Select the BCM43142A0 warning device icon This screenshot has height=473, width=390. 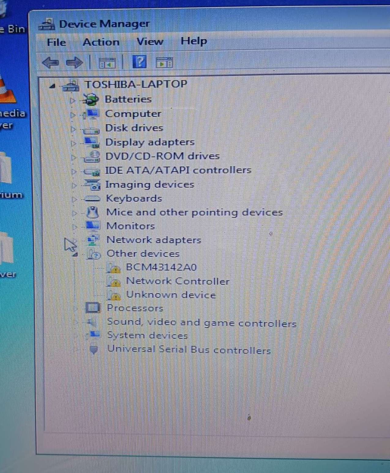pos(114,268)
